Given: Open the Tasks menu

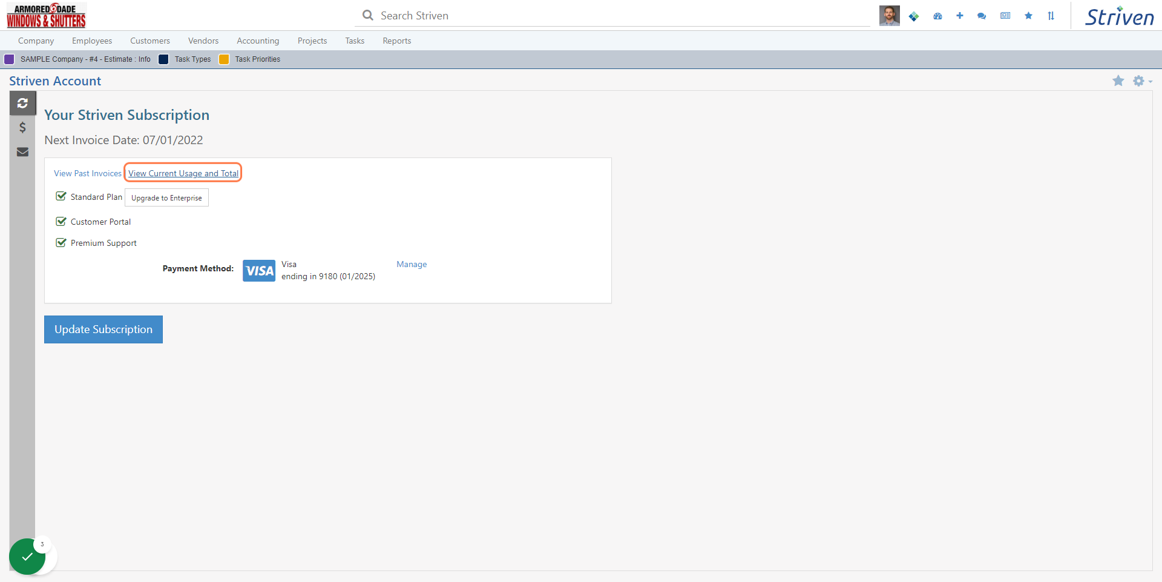Looking at the screenshot, I should coord(355,41).
